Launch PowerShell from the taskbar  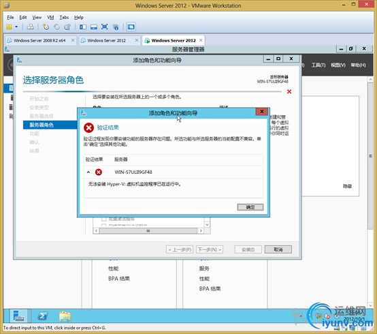coord(43,316)
